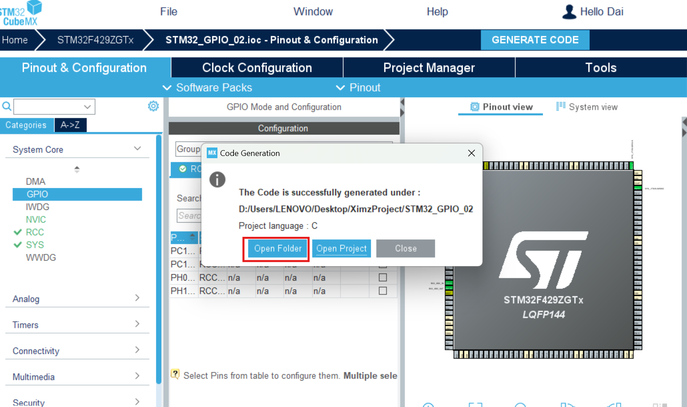Click the RCC signal cell in PH1 row

(x=212, y=291)
